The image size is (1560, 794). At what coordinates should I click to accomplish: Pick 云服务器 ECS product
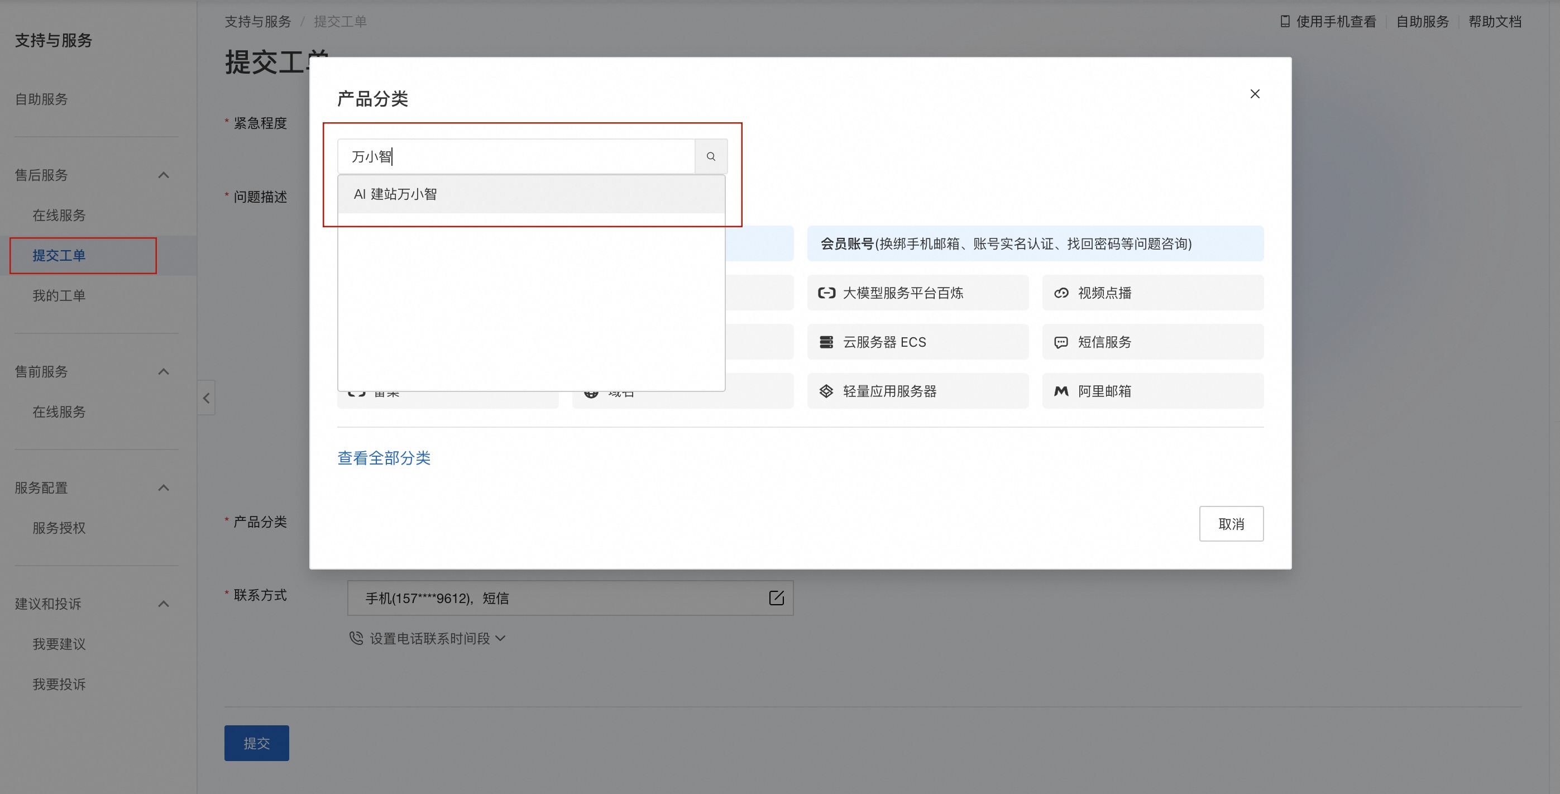coord(917,342)
